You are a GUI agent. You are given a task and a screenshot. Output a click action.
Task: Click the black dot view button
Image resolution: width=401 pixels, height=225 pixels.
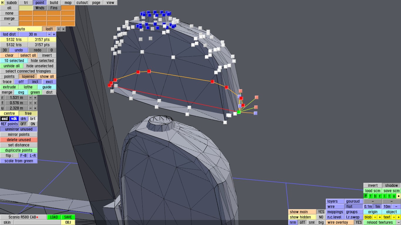399,196
